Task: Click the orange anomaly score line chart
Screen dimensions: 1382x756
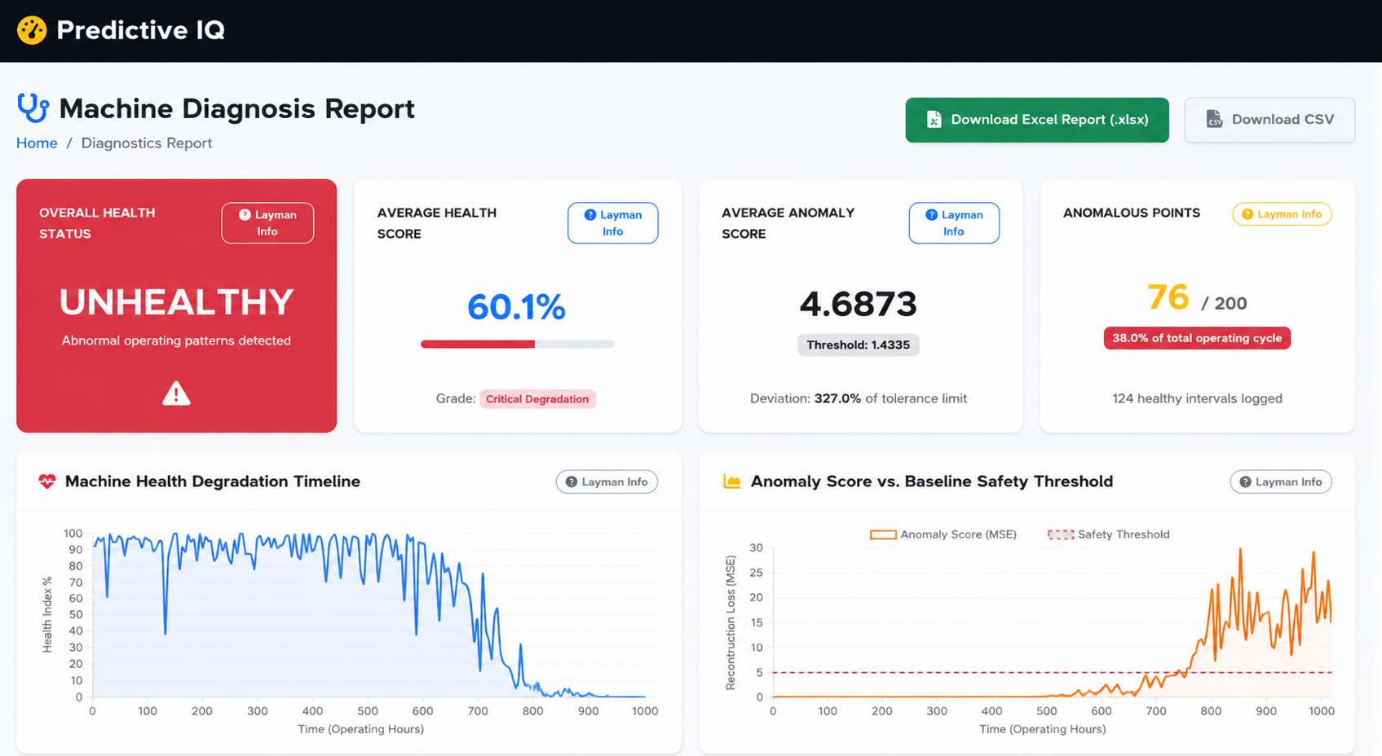Action: [x=1052, y=623]
